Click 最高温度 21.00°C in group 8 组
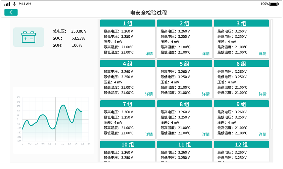 click(175, 128)
